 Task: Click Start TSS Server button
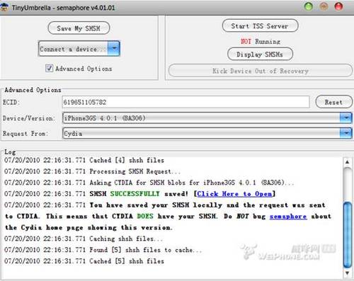tap(260, 25)
